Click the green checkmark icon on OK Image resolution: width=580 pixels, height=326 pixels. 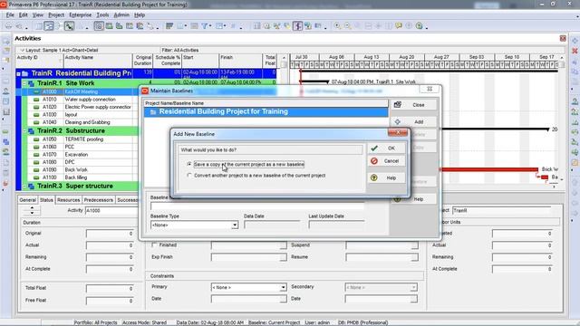pos(374,149)
